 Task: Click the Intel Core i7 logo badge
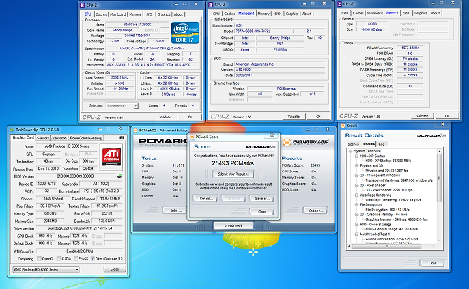[185, 33]
